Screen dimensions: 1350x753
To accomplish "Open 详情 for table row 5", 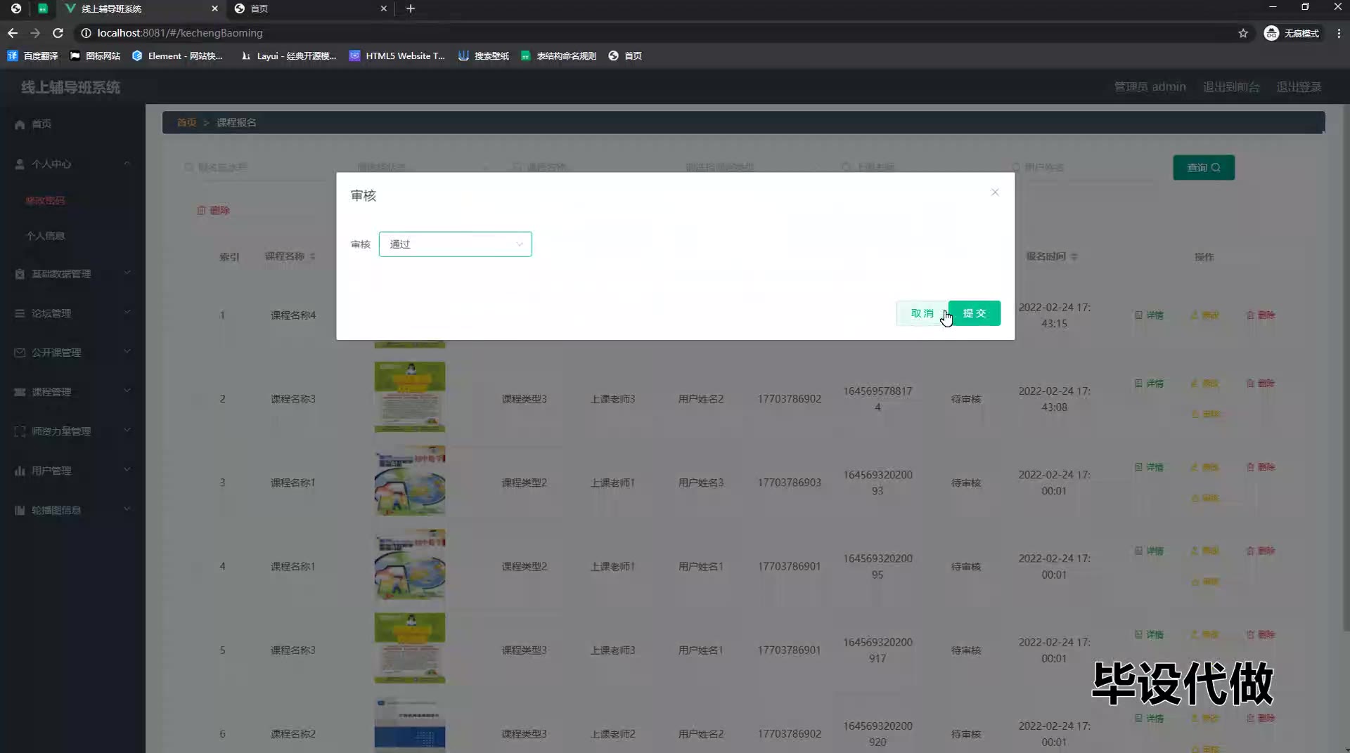I will (x=1149, y=634).
